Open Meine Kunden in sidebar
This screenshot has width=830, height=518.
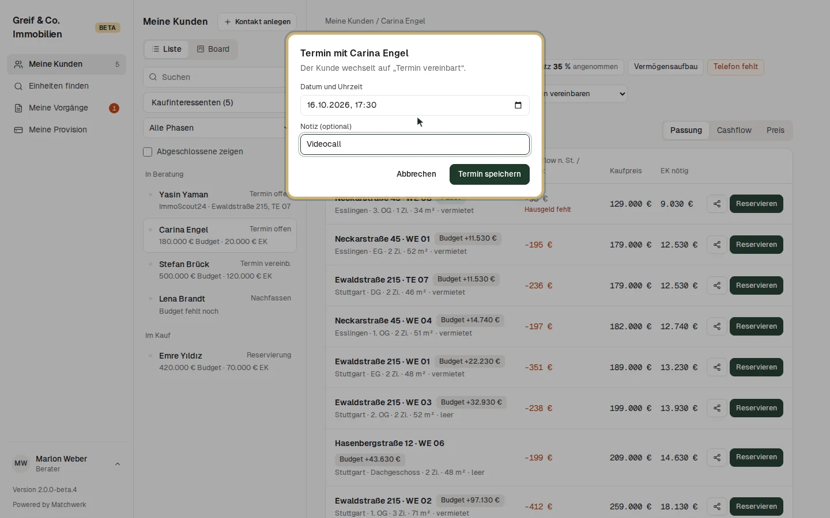point(66,64)
